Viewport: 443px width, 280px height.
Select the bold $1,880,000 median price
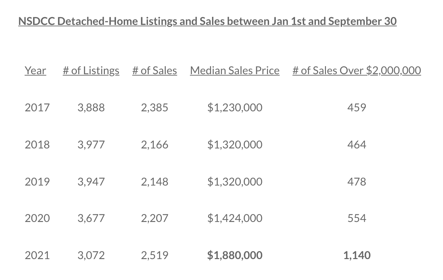click(x=235, y=255)
